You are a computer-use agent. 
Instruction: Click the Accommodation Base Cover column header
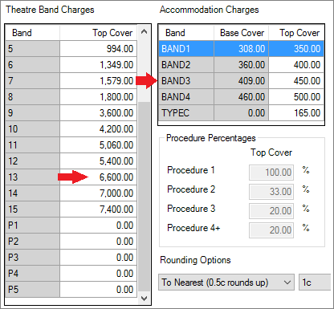(242, 33)
